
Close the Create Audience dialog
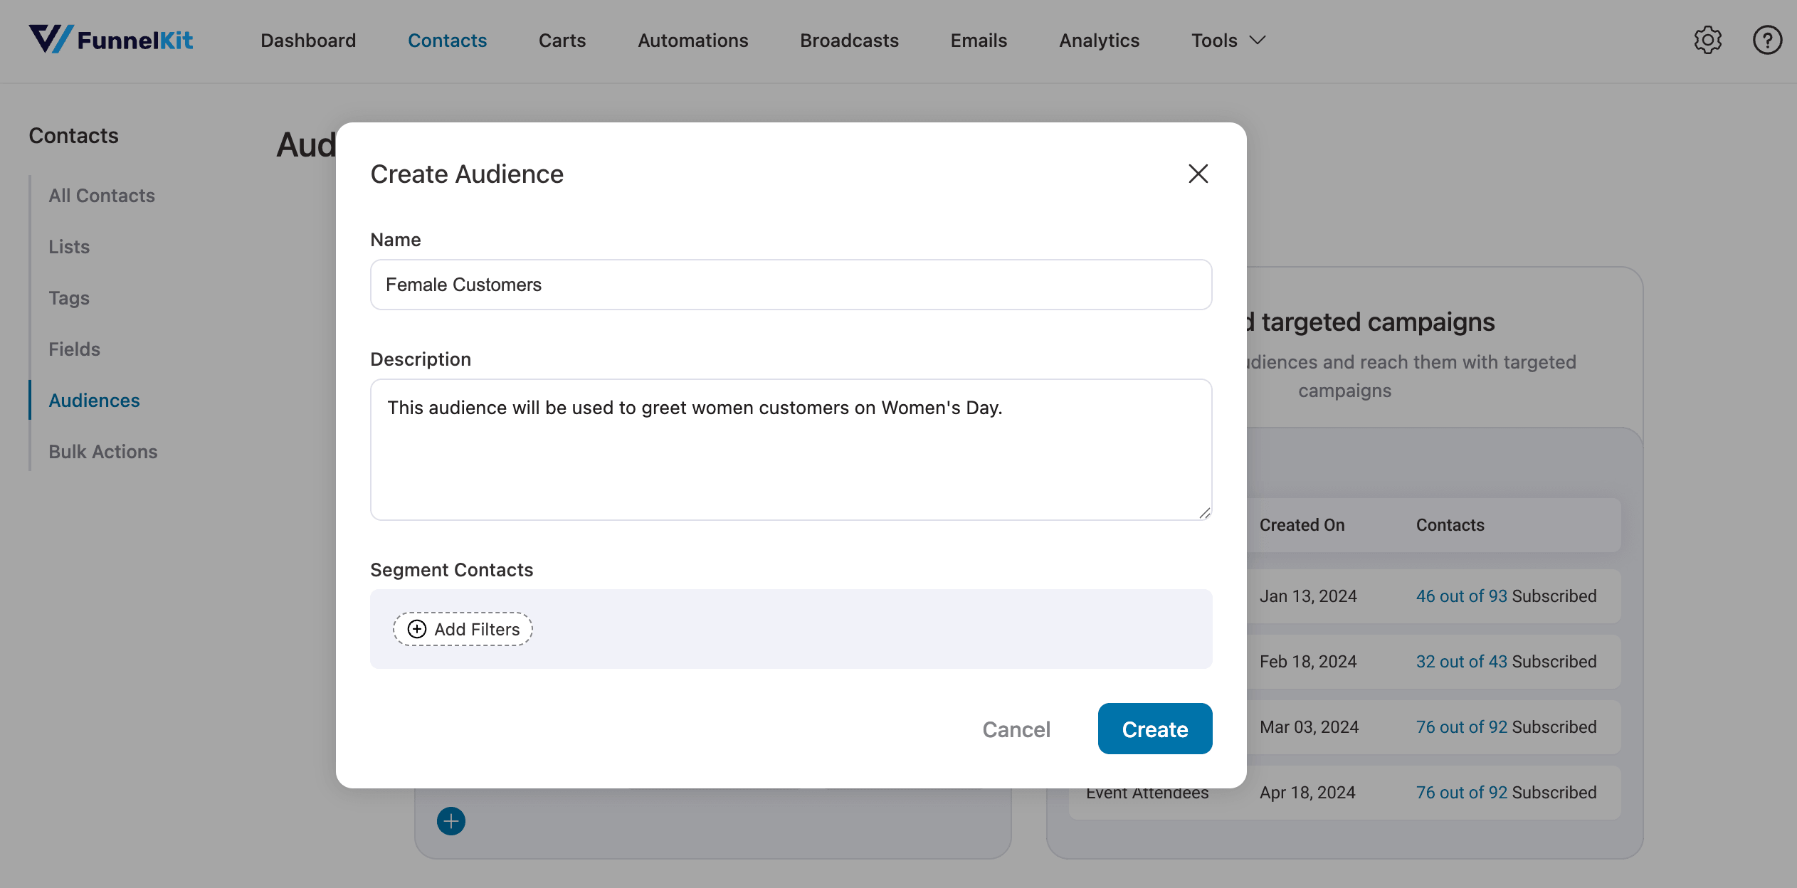1198,174
